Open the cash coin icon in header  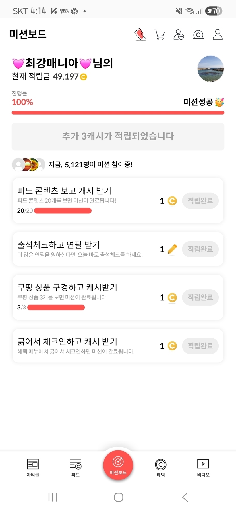(x=198, y=35)
